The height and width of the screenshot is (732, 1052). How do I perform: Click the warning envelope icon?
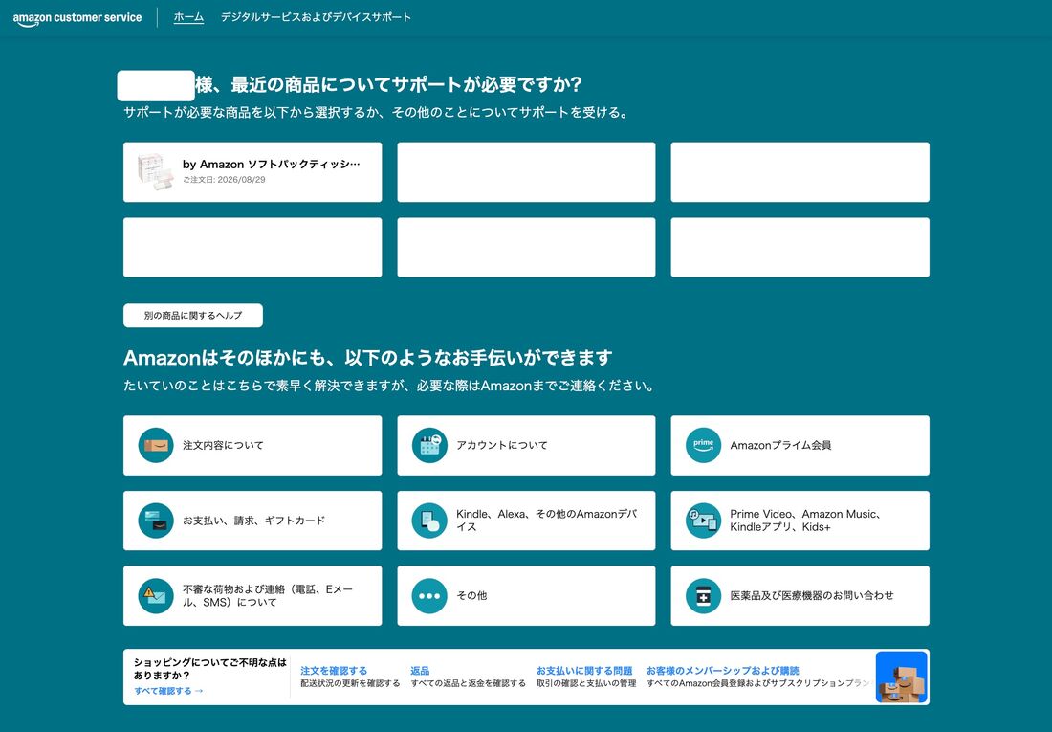point(156,596)
